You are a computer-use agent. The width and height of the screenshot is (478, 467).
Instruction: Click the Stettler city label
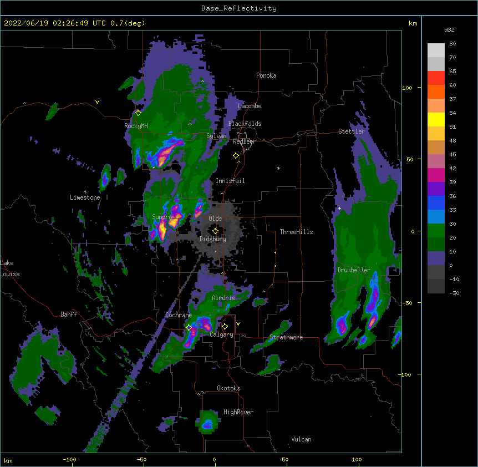tap(352, 131)
